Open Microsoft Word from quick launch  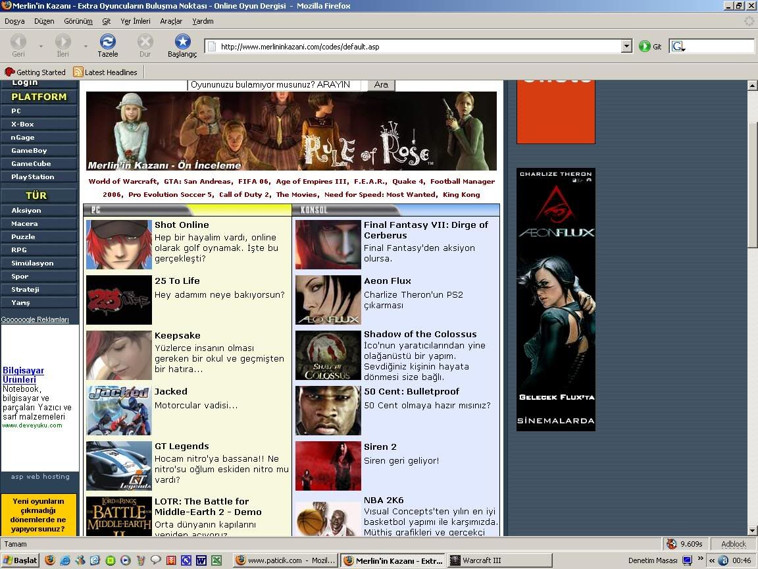pyautogui.click(x=201, y=560)
